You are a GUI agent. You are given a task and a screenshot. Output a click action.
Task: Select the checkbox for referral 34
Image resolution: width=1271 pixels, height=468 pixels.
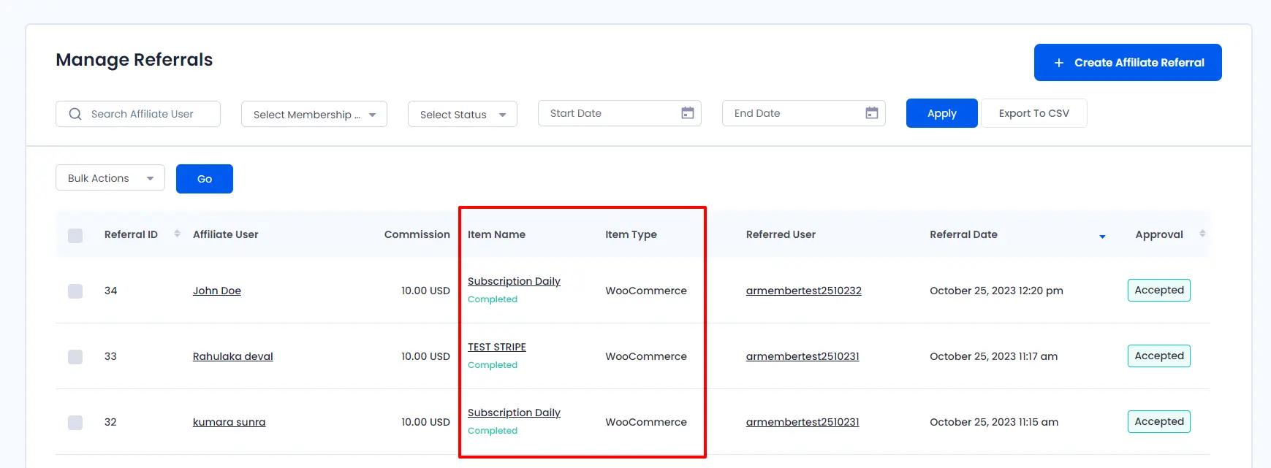coord(75,291)
